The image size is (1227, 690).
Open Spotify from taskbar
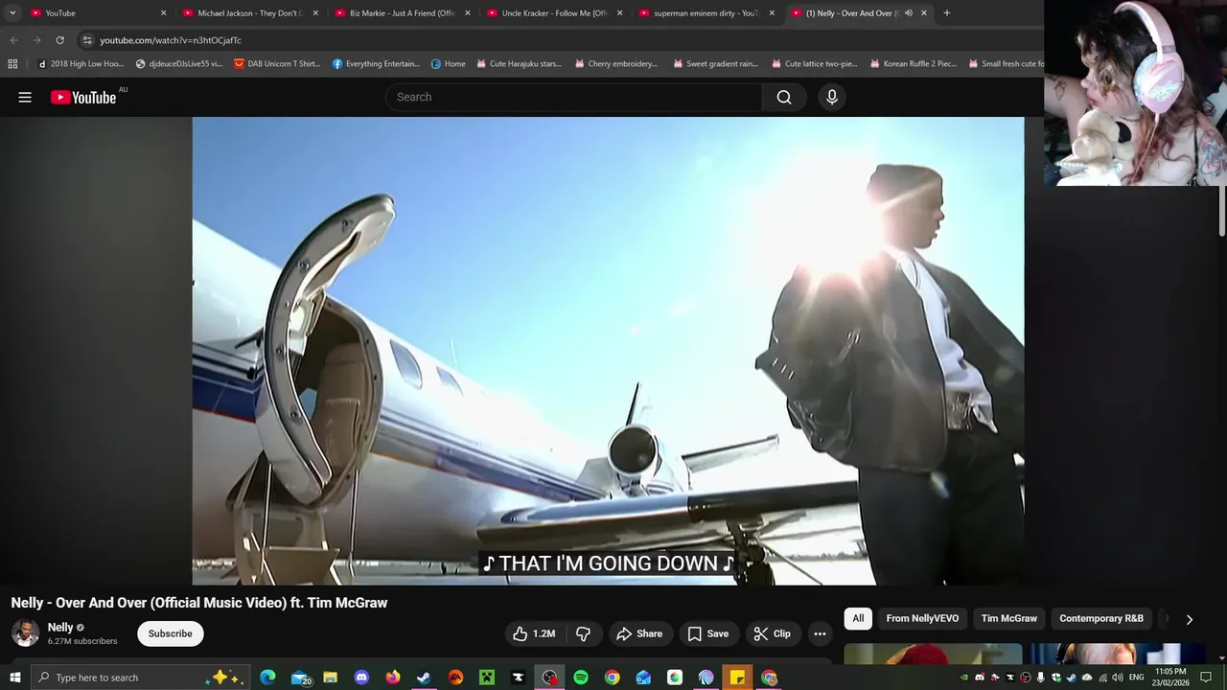[x=581, y=678]
